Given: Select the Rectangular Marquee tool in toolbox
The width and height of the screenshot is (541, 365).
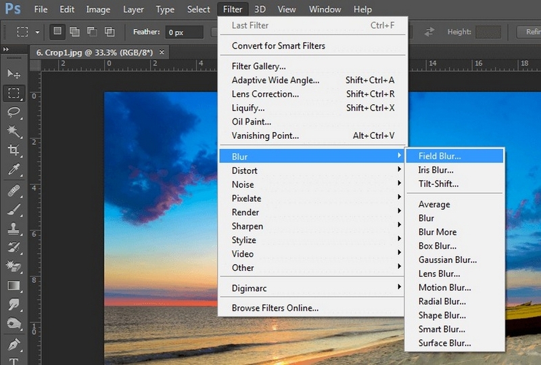Looking at the screenshot, I should click(14, 93).
